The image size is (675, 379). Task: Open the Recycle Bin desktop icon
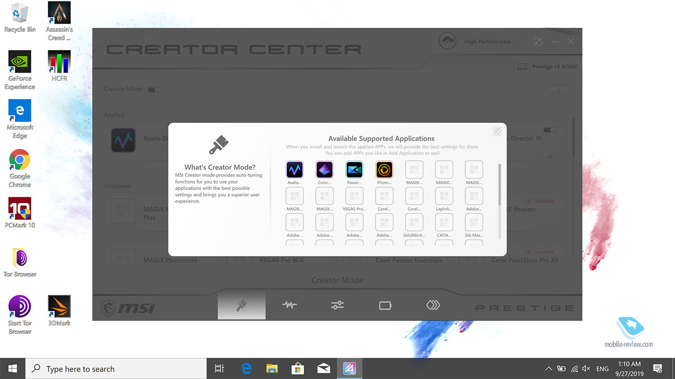coord(20,18)
